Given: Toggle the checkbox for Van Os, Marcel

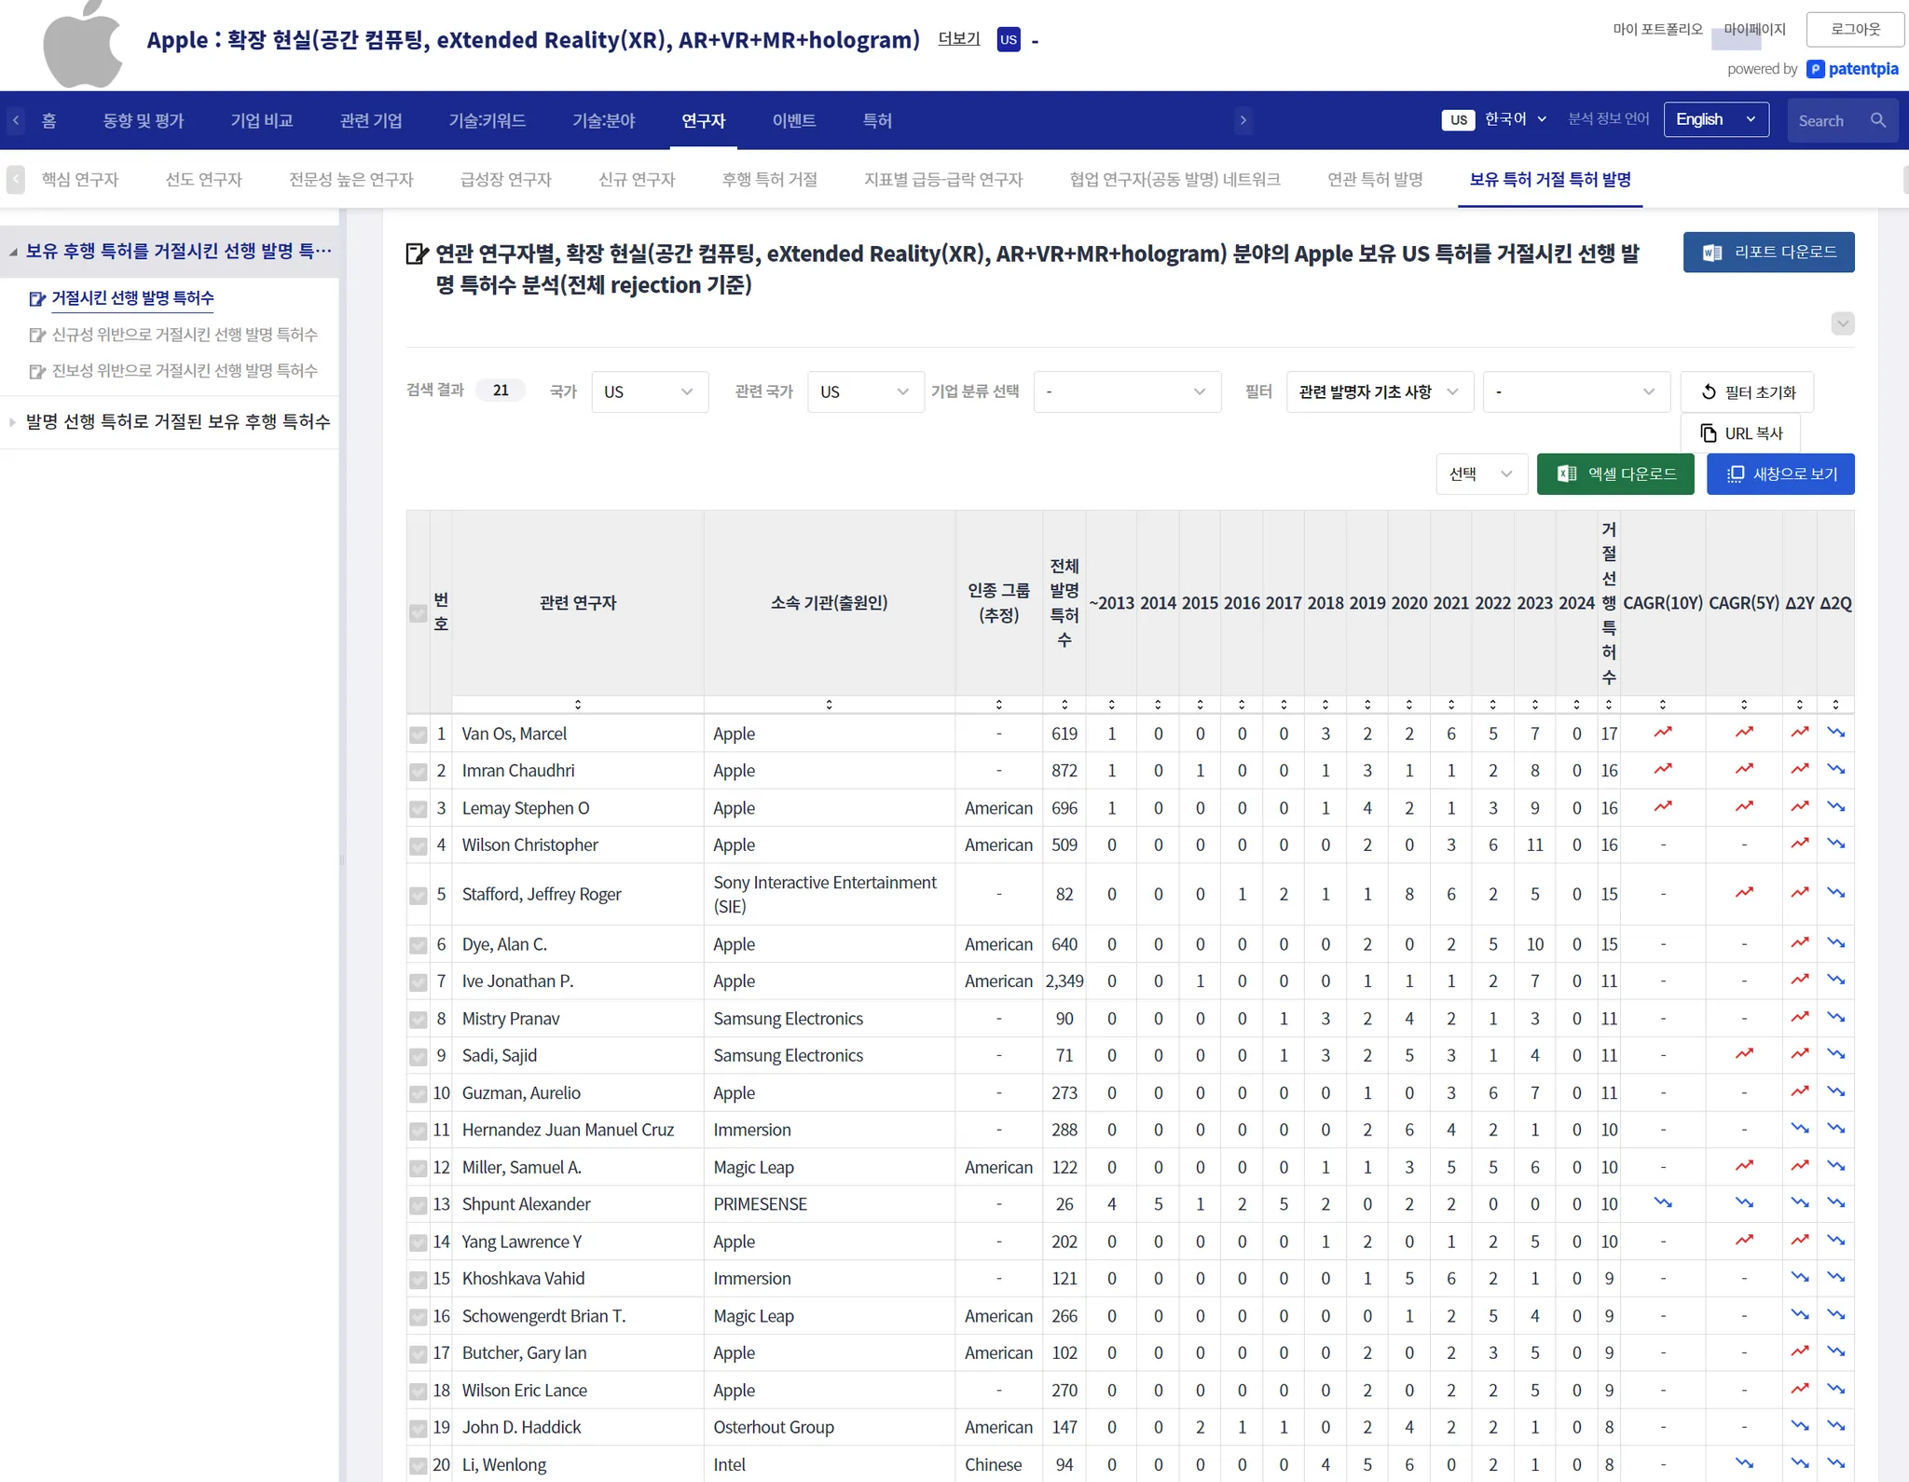Looking at the screenshot, I should point(419,735).
